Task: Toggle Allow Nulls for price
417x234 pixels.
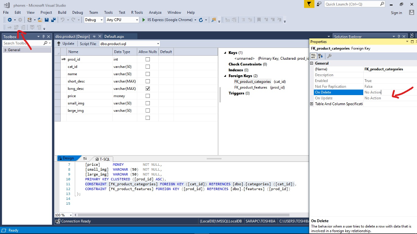Action: point(147,96)
